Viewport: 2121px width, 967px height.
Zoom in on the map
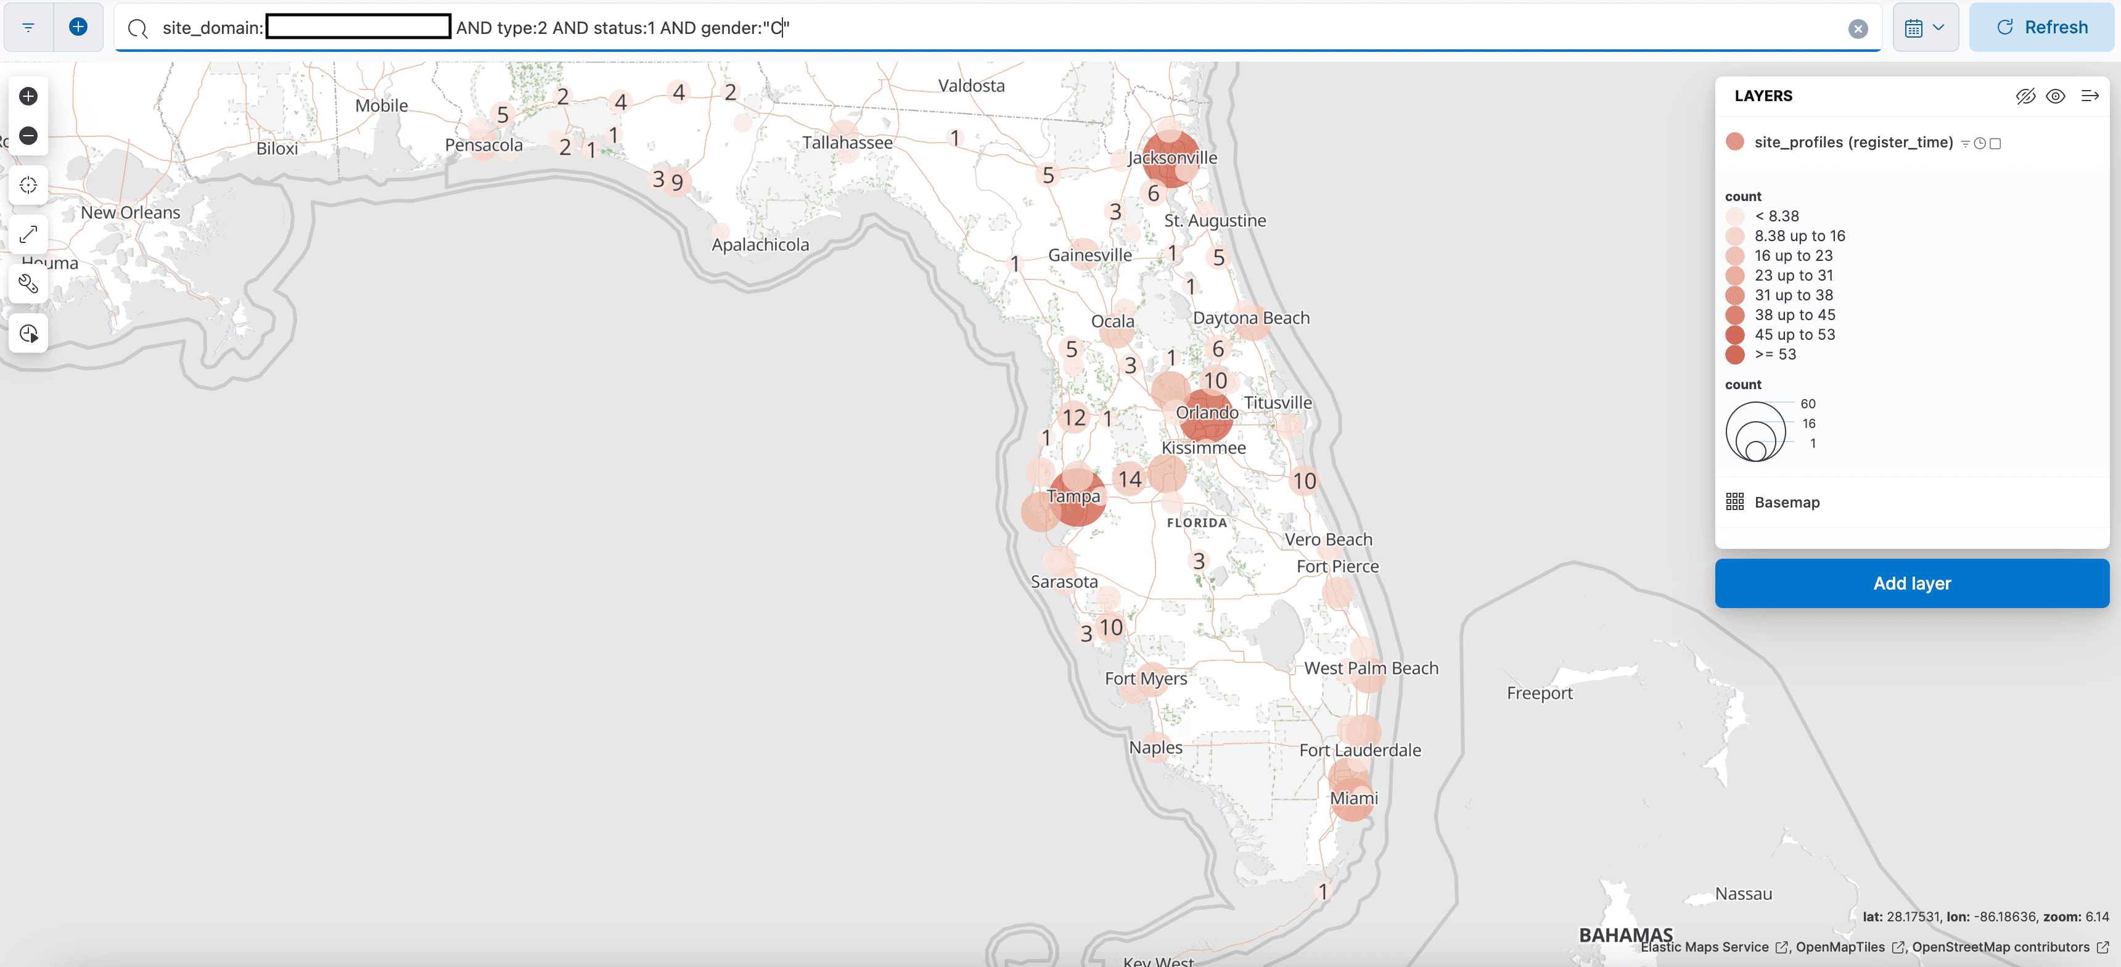coord(28,96)
